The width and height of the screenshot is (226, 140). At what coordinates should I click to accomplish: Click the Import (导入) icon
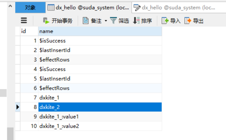tap(165, 20)
